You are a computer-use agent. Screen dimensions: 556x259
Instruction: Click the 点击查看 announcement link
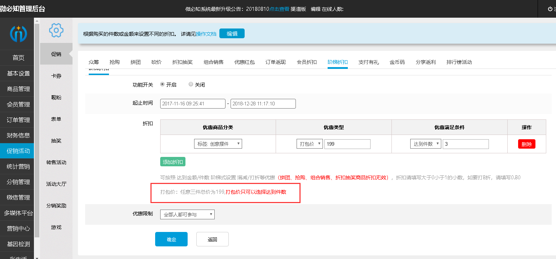[279, 9]
